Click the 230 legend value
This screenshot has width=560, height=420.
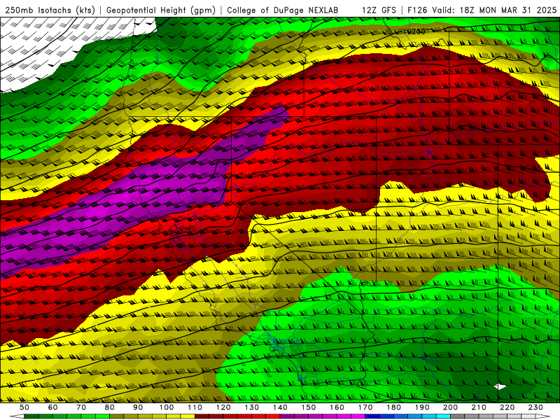coord(535,407)
